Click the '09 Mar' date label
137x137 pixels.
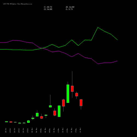click(x=50, y=130)
